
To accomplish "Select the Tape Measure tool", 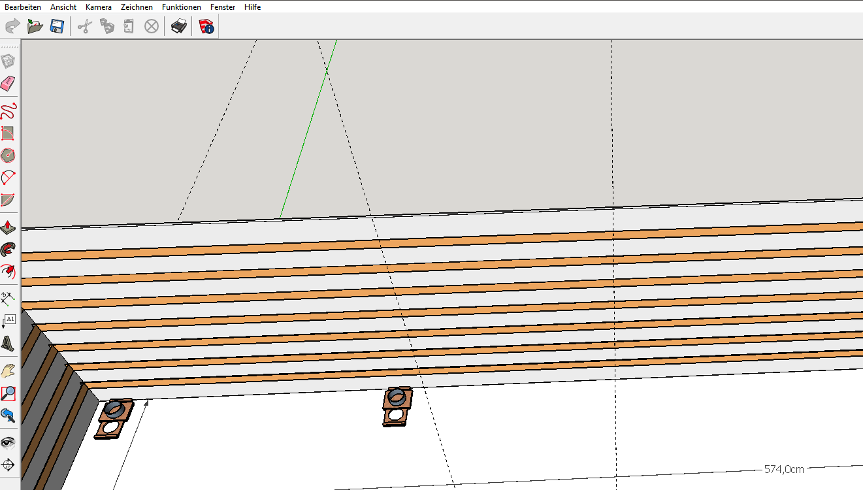I will 8,299.
